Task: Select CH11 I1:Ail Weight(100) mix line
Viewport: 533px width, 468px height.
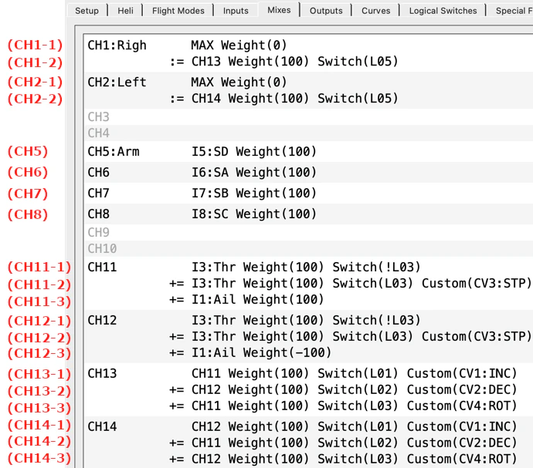Action: (x=308, y=300)
